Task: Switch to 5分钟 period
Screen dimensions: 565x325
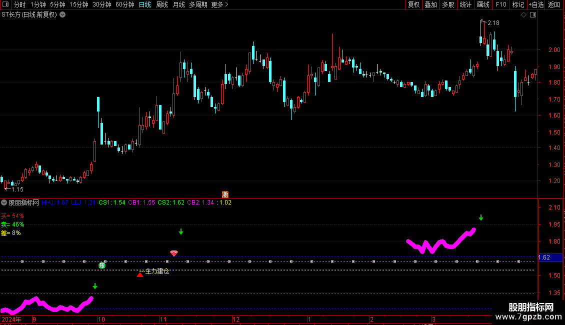Action: pyautogui.click(x=57, y=4)
